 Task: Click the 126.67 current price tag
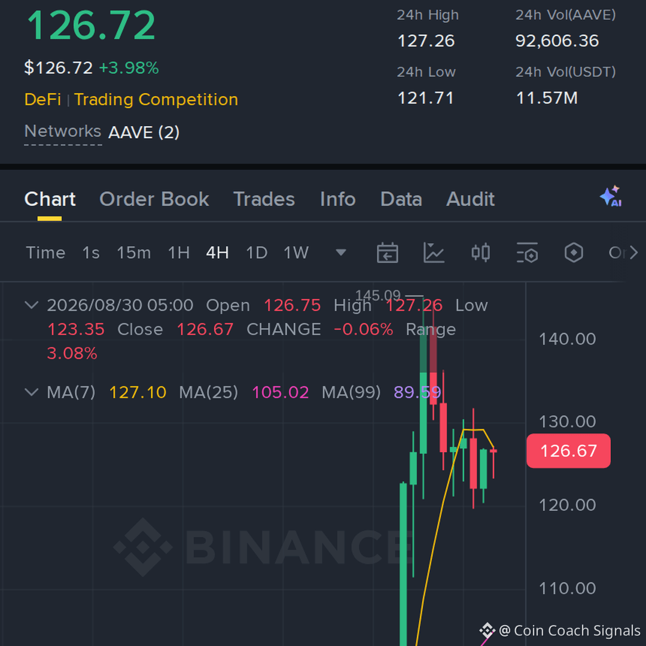tap(569, 451)
